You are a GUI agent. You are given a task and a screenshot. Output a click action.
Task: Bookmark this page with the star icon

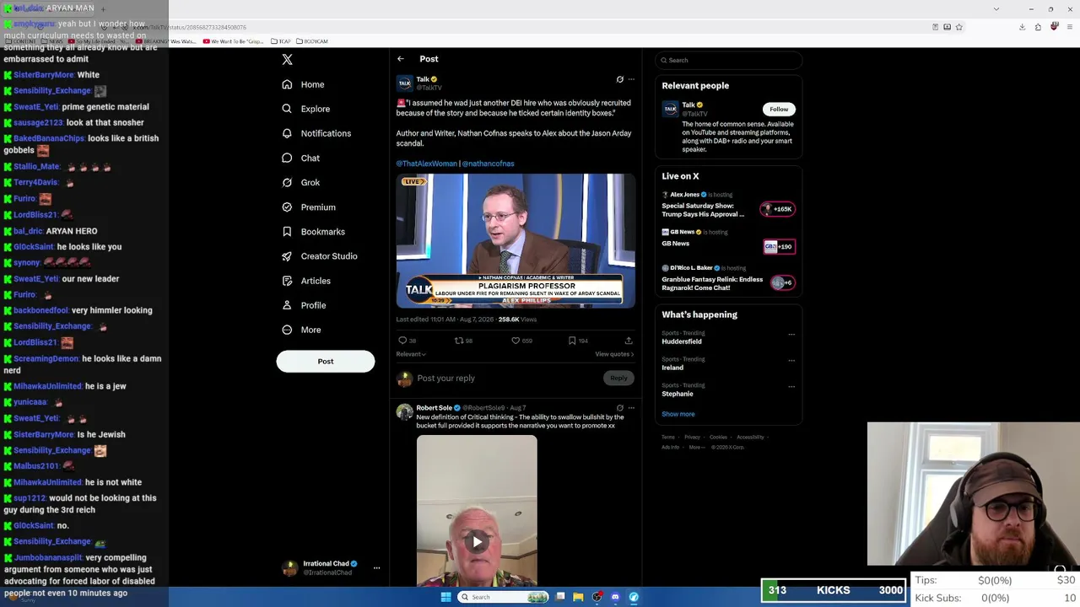[x=958, y=27]
